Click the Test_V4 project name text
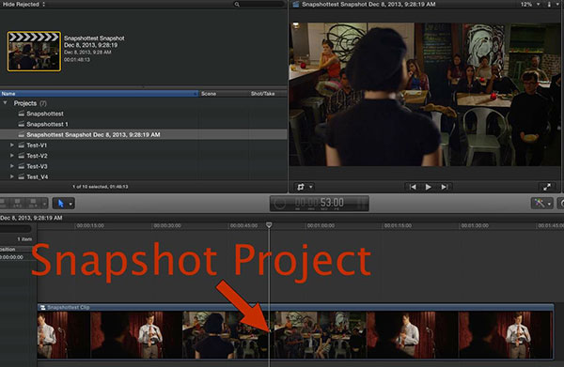The image size is (564, 367). 37,177
